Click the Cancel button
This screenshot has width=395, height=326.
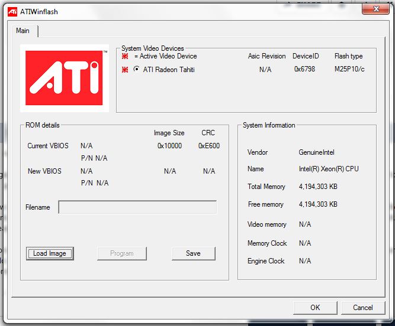click(x=363, y=308)
